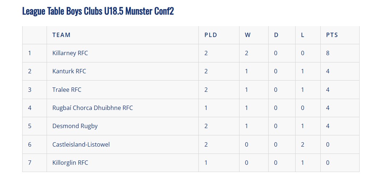Viewport: 388px width, 180px height.
Task: Select Castleisland-Listowel's losses value of 2
Action: 302,144
